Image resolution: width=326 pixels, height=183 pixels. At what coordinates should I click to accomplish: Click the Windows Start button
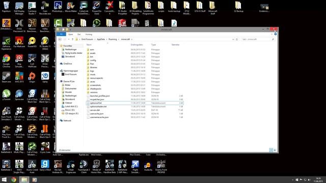coord(4,179)
